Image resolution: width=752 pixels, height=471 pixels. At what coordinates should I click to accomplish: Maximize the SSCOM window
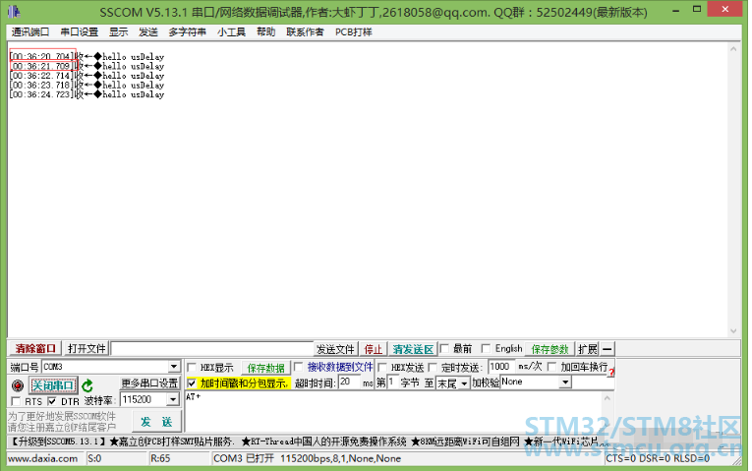pyautogui.click(x=697, y=10)
